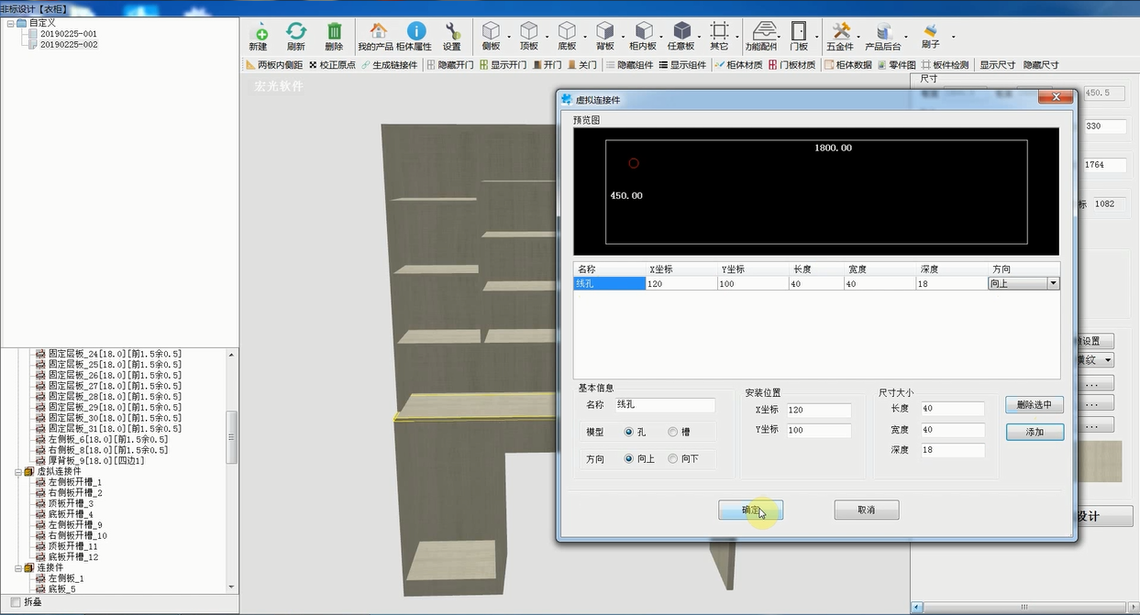The image size is (1140, 615).
Task: Open 柜体属性 (Cabinet Properties) info icon
Action: pyautogui.click(x=415, y=36)
